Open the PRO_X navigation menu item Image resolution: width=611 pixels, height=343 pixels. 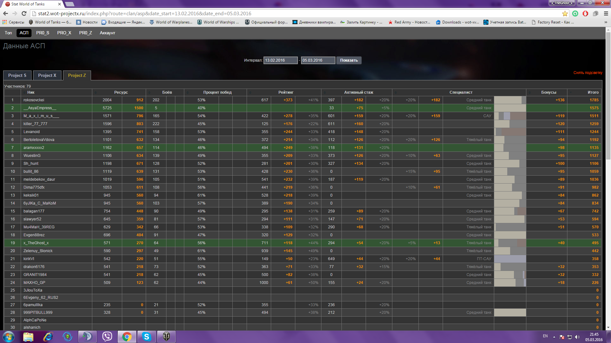pyautogui.click(x=64, y=33)
